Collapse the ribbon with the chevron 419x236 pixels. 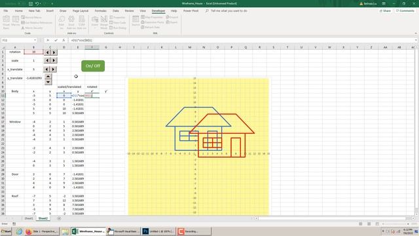416,33
